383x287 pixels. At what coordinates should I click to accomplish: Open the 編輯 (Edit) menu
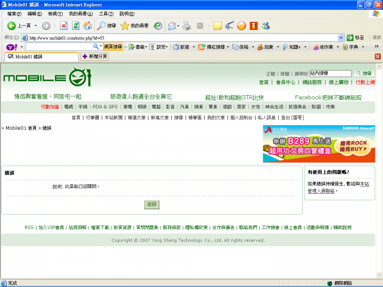point(35,14)
